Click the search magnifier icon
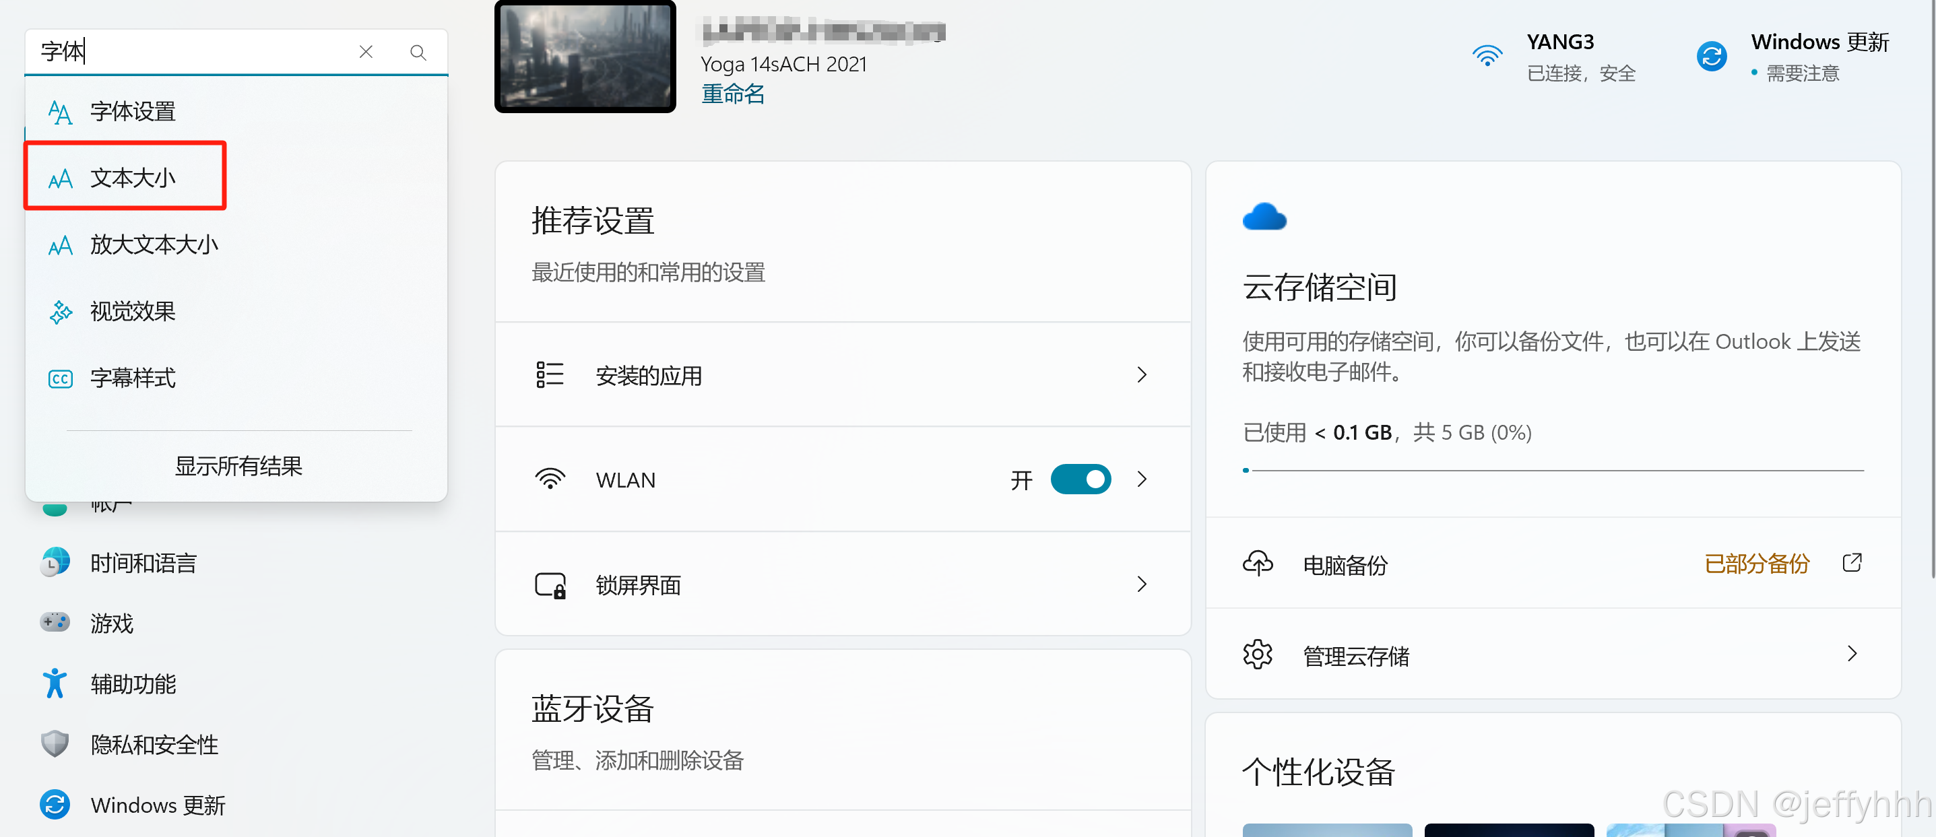1936x837 pixels. [418, 52]
